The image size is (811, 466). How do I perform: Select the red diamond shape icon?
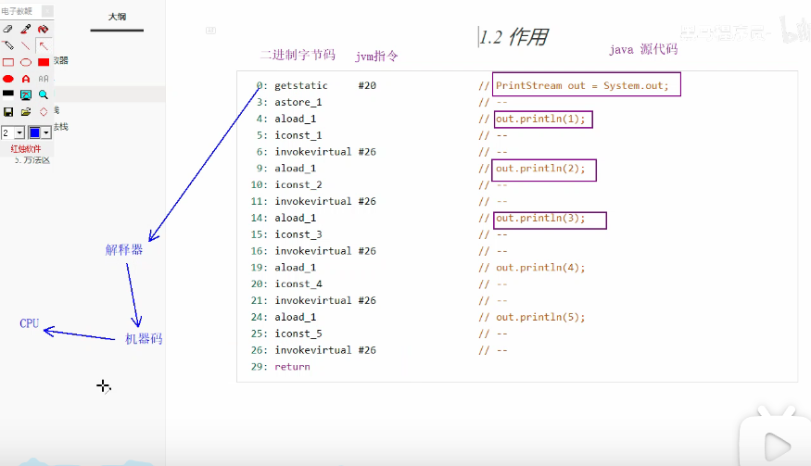(x=43, y=112)
